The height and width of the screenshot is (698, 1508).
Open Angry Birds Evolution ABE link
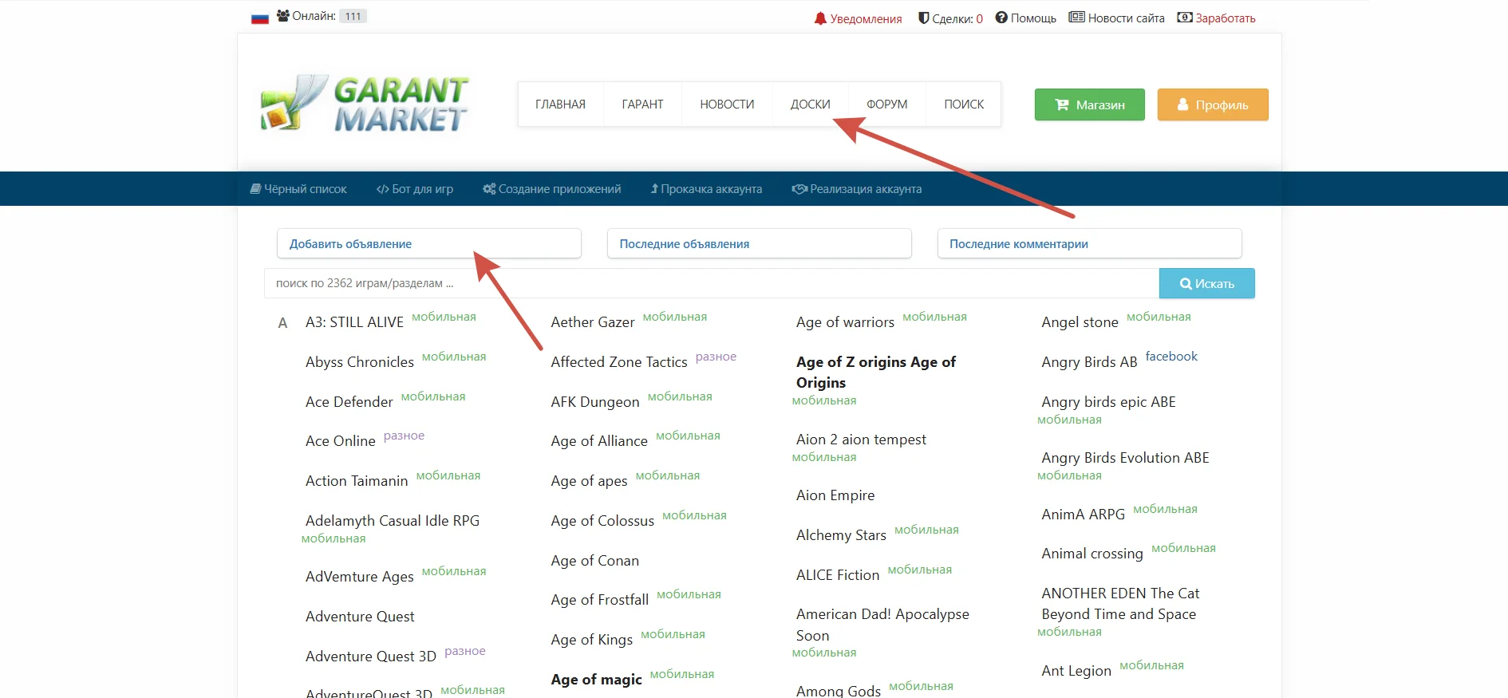pos(1125,458)
